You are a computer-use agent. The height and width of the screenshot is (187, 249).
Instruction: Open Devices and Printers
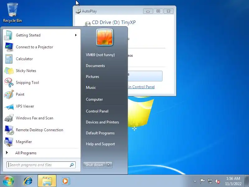[102, 122]
